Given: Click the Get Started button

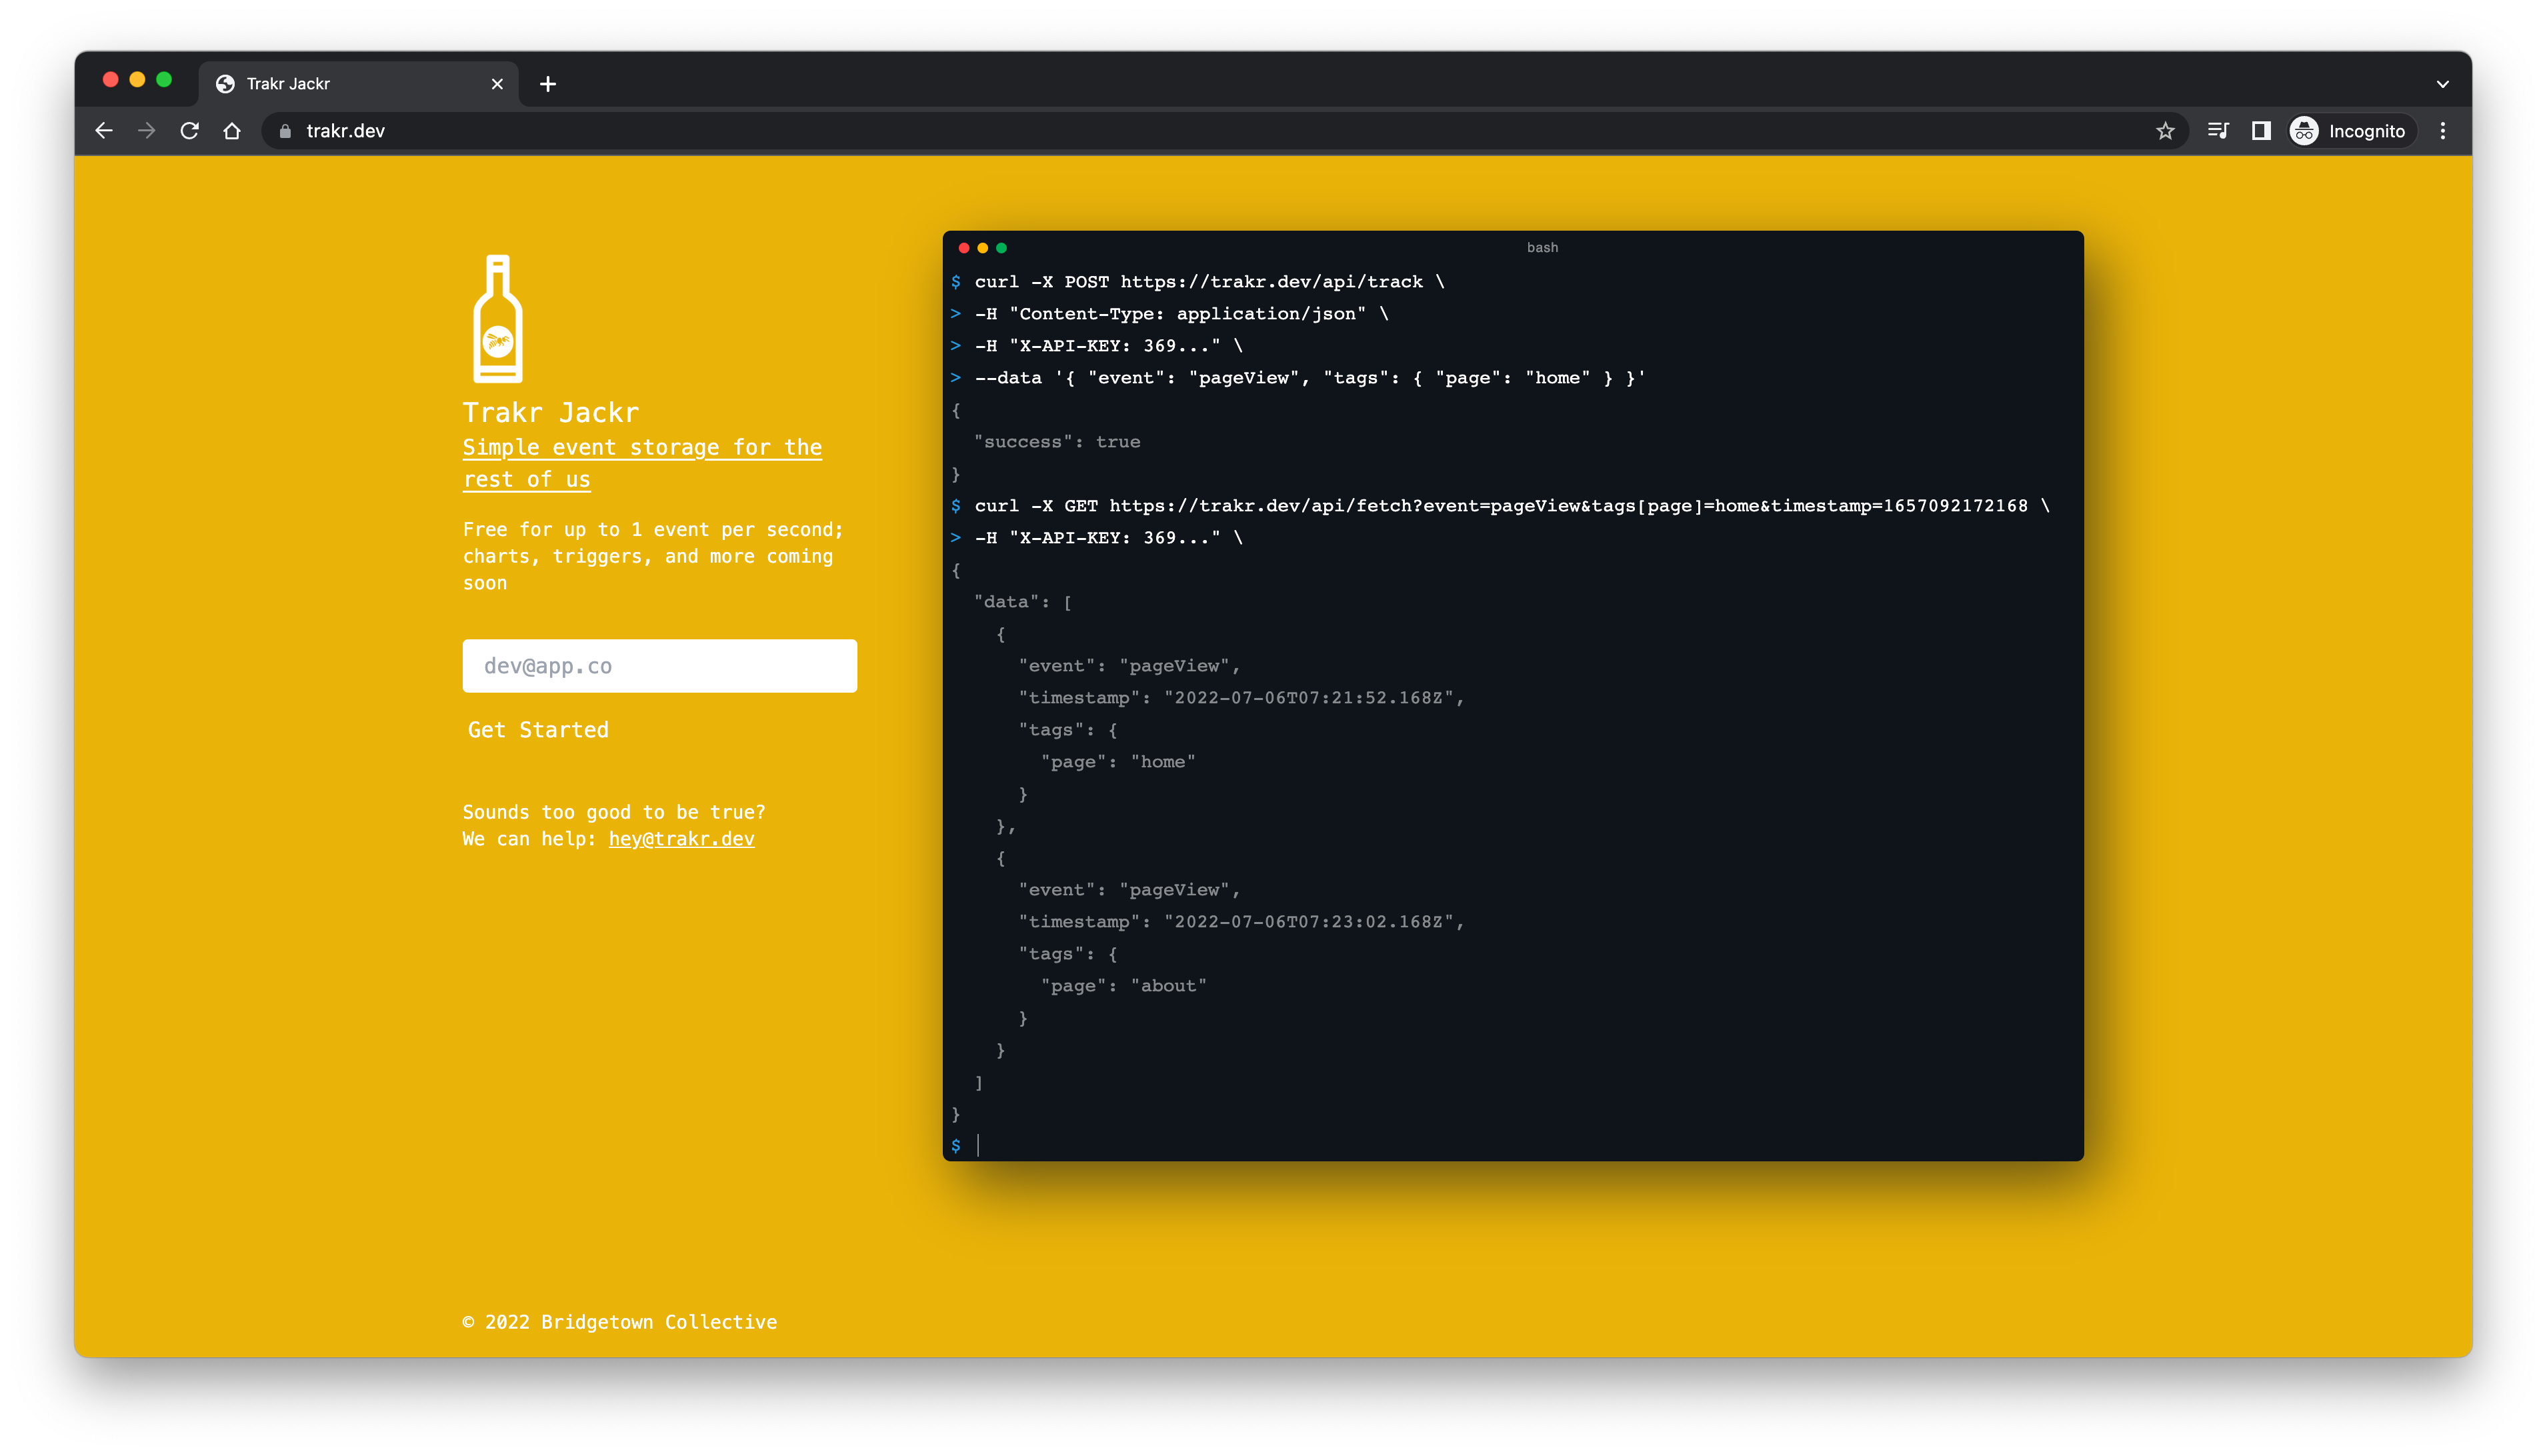Looking at the screenshot, I should pyautogui.click(x=538, y=730).
